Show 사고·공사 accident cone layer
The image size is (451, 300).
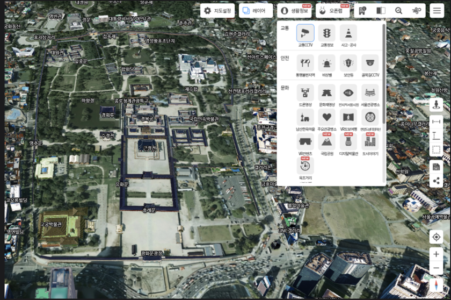(x=348, y=33)
